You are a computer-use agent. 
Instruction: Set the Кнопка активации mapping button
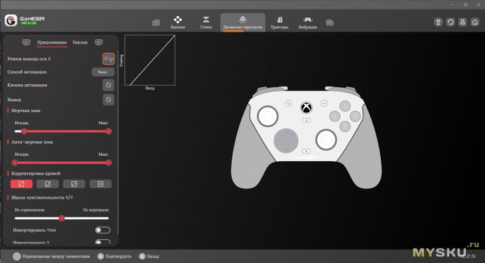(x=108, y=85)
